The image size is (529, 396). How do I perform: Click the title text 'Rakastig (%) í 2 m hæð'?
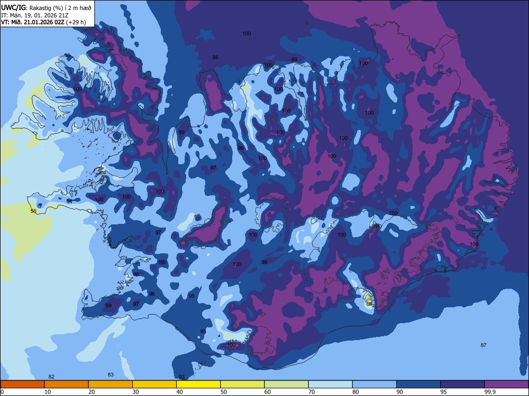[60, 8]
